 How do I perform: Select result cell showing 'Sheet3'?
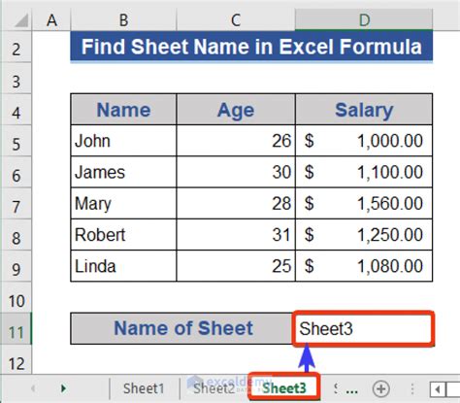pyautogui.click(x=363, y=328)
